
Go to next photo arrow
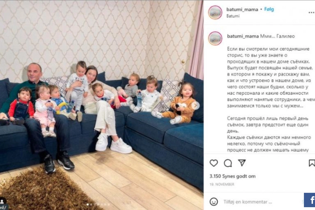pos(196,106)
